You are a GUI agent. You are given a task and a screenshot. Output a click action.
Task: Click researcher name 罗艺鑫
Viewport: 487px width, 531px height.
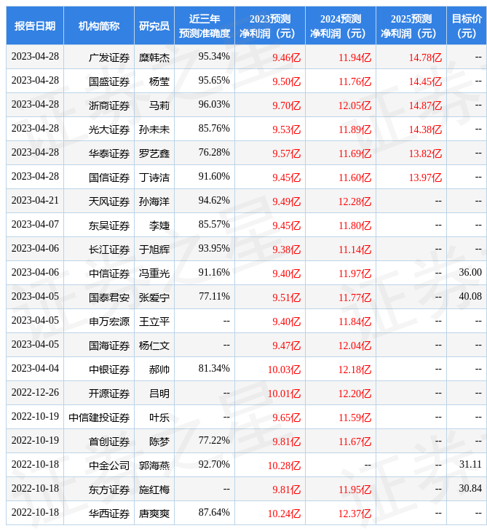(154, 153)
